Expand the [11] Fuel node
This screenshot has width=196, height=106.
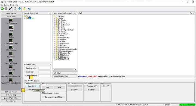(x=54, y=36)
